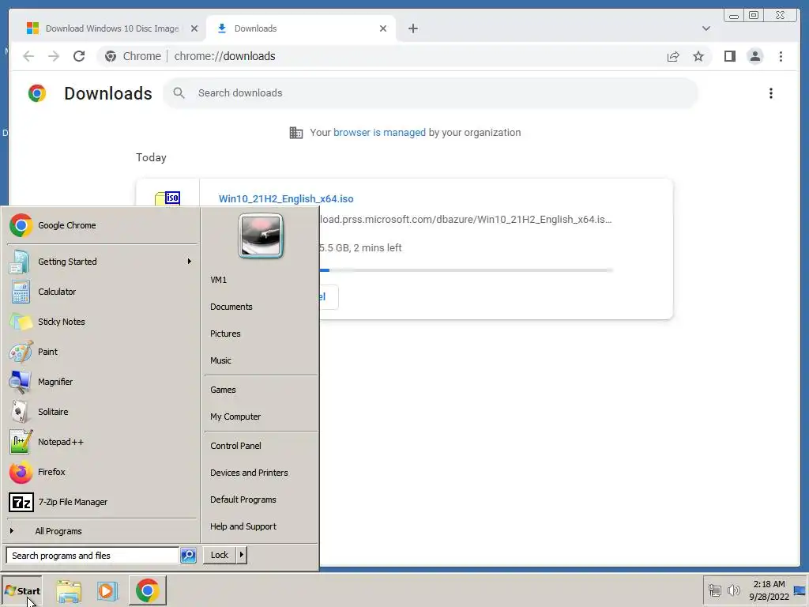Viewport: 809px width, 607px height.
Task: Open Chrome's three-dot main menu
Action: click(781, 56)
